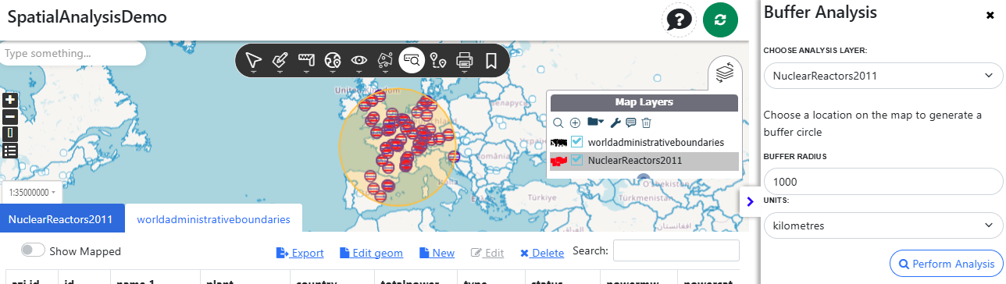Click the Map Layers panel header
Screen dimensions: 1006x284
(x=644, y=102)
